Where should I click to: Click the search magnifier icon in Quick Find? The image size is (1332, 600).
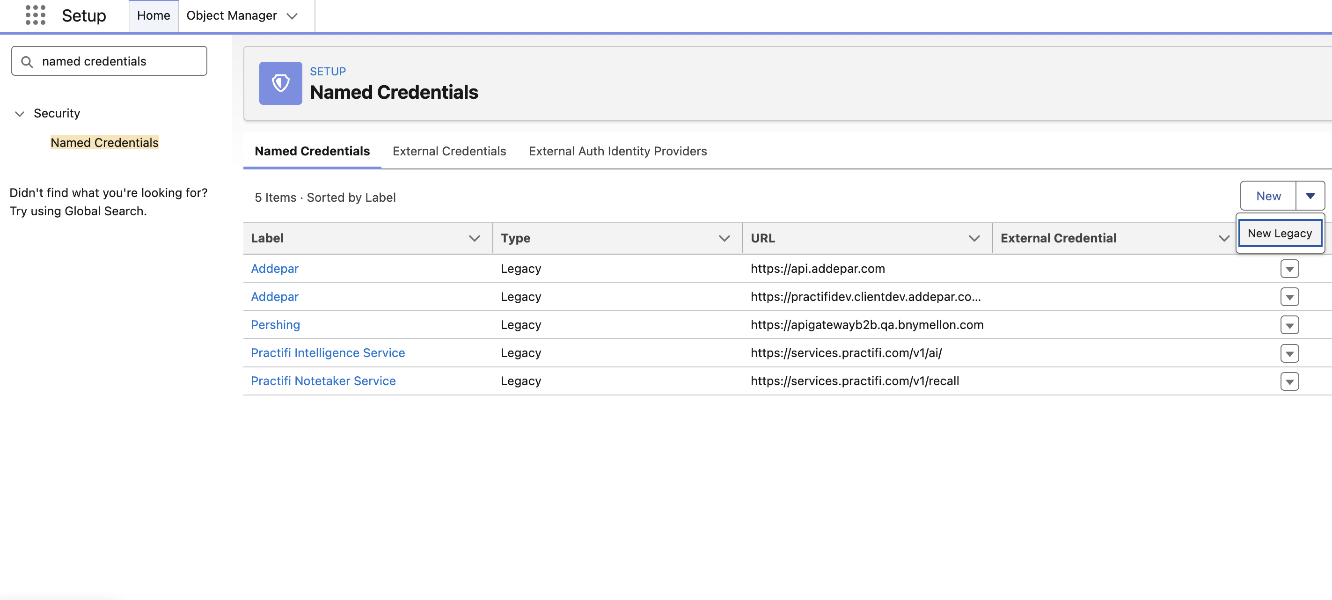27,62
